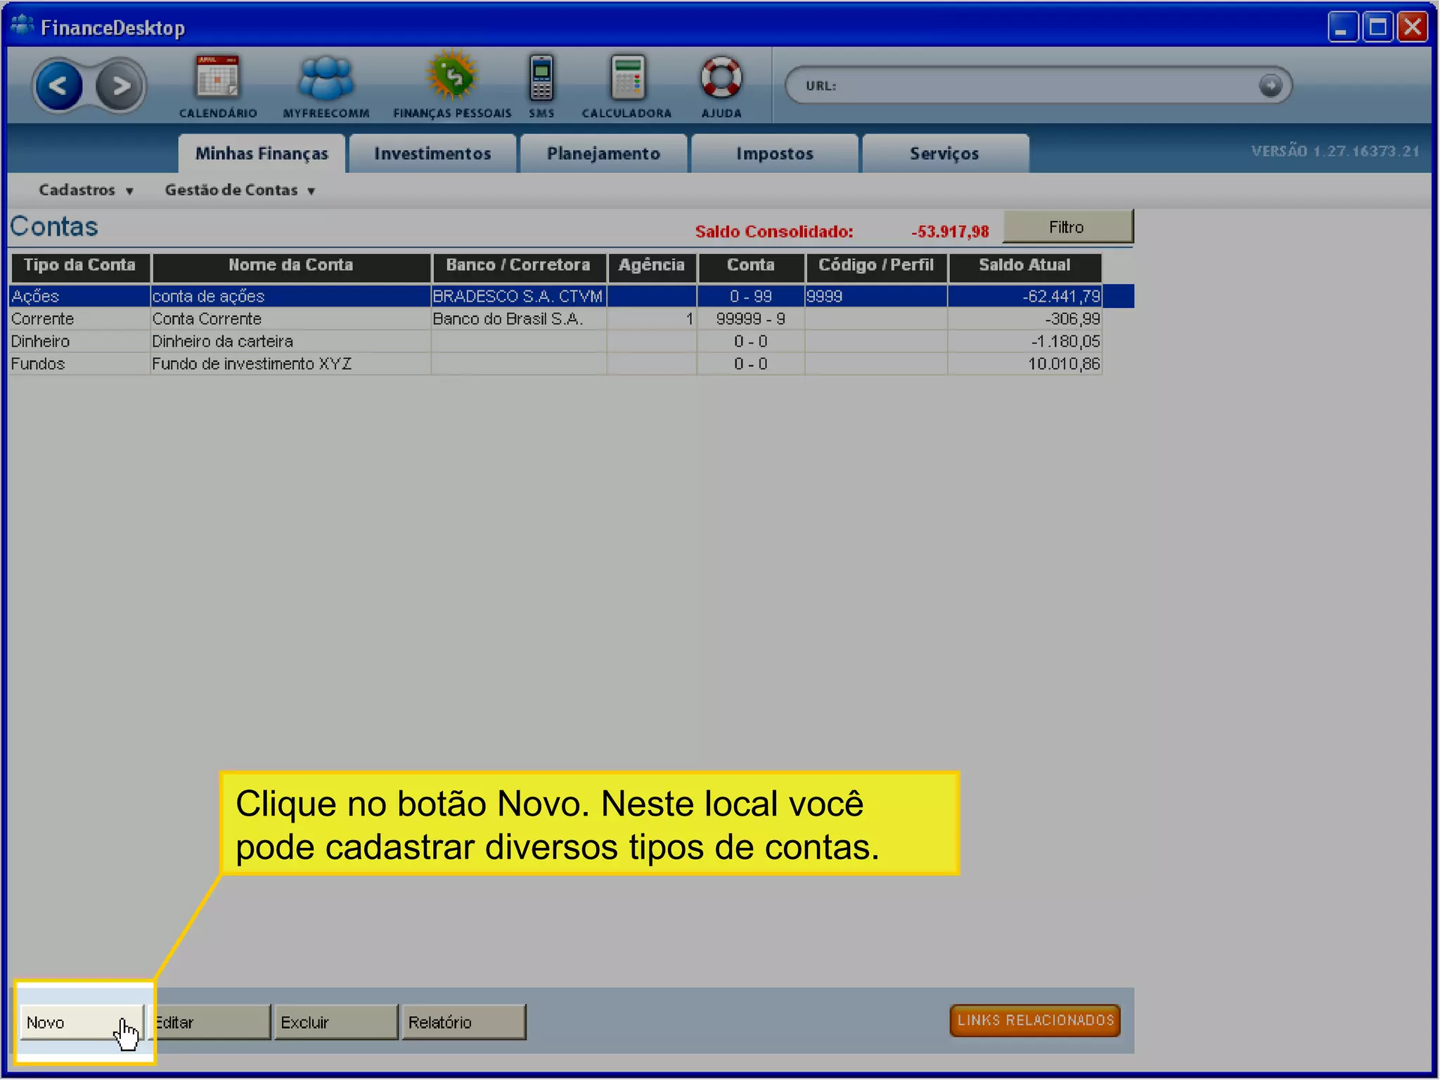Click the forward navigation arrow
The height and width of the screenshot is (1080, 1440).
pos(120,86)
